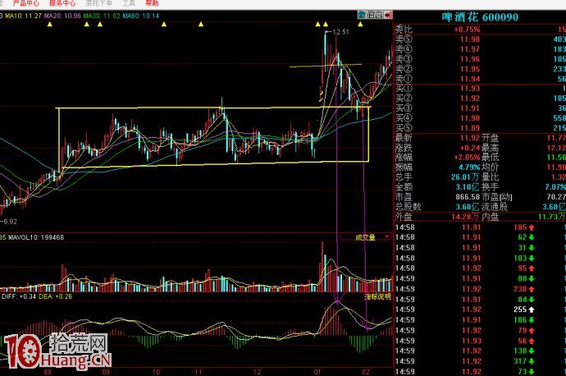
Task: Click the MA30: 11.02 label
Action: point(102,16)
